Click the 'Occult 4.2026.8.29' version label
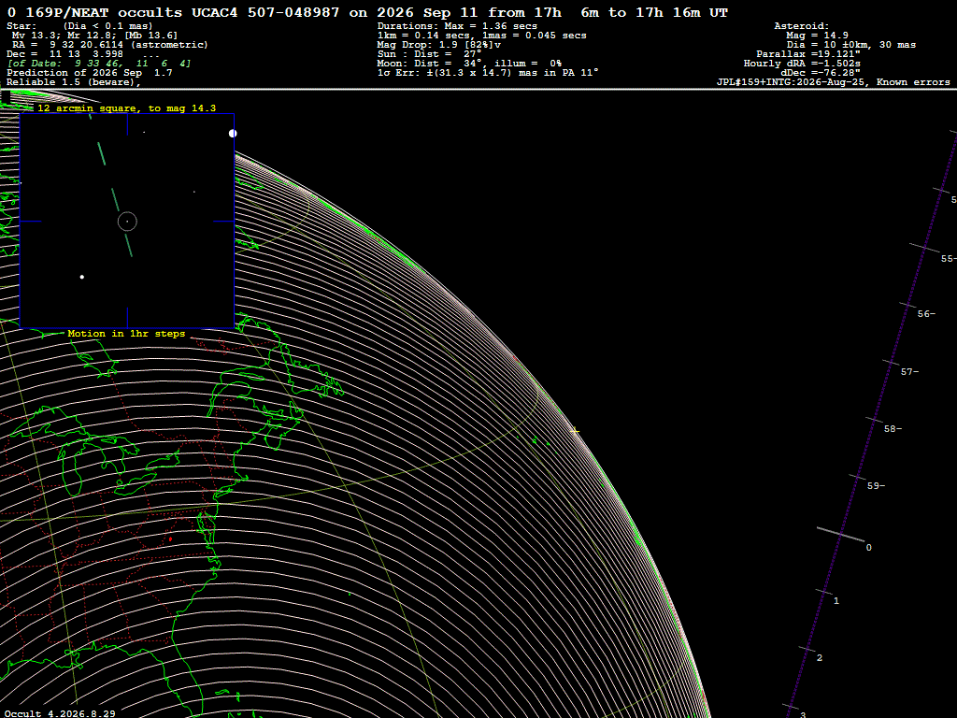This screenshot has width=957, height=718. pos(60,713)
